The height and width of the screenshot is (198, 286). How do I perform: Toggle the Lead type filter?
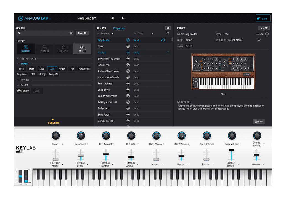[52, 68]
